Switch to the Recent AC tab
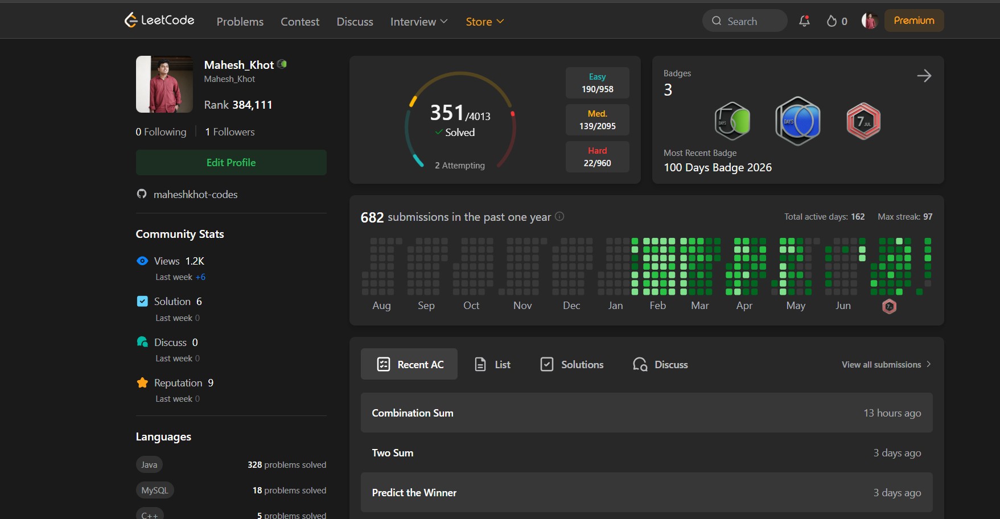 pyautogui.click(x=409, y=364)
